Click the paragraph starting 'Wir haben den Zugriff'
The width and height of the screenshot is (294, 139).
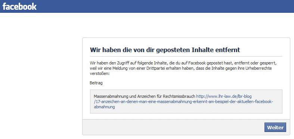click(183, 68)
